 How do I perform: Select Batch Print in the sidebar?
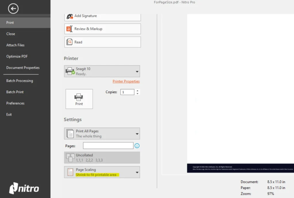pyautogui.click(x=15, y=92)
